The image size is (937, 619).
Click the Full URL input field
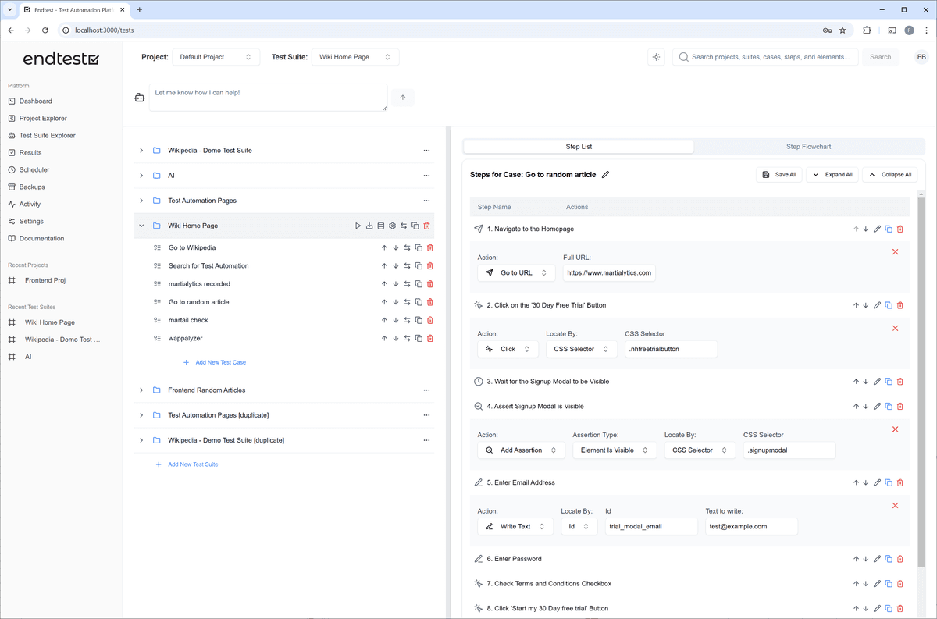[609, 273]
